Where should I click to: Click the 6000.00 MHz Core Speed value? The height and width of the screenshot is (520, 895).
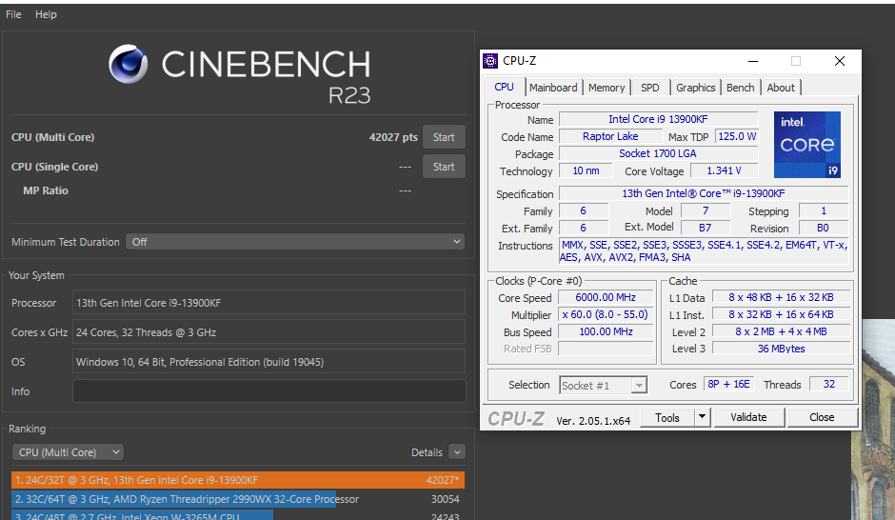[x=606, y=297]
